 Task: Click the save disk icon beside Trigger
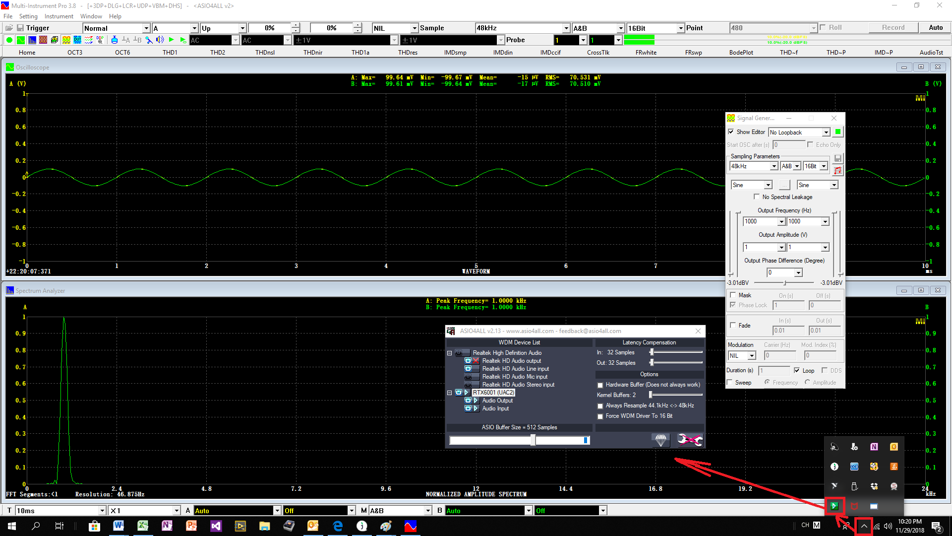(x=20, y=28)
